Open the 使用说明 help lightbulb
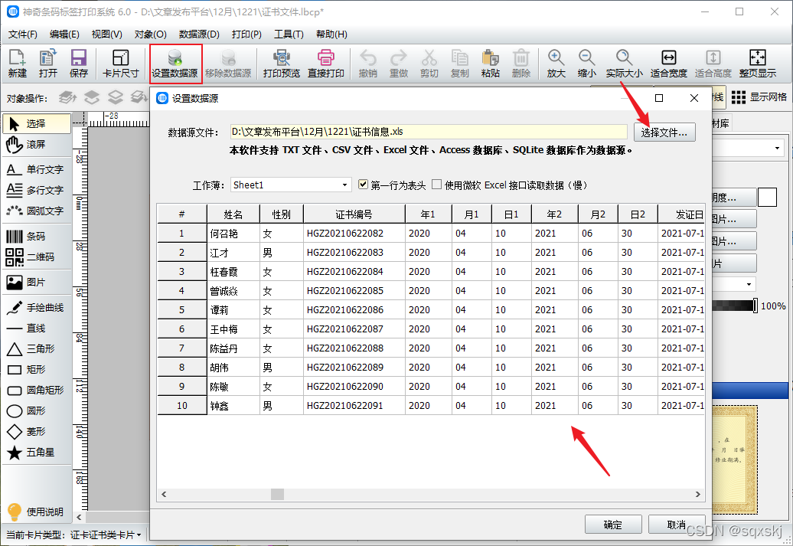793x546 pixels. 35,512
